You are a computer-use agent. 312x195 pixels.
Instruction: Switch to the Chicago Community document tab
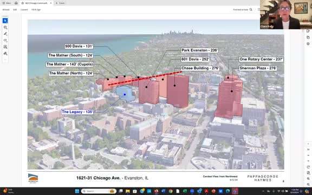click(x=36, y=3)
